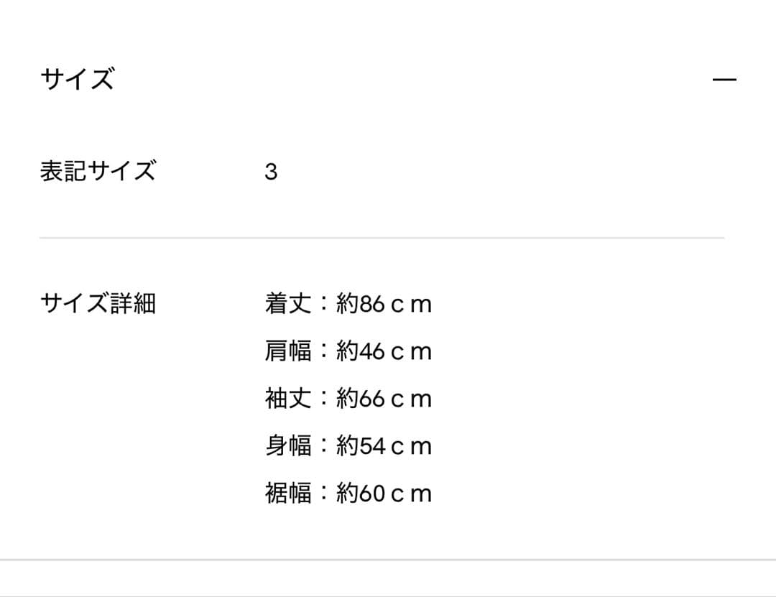The image size is (776, 597).
Task: Click the 裾幅：約60ｃｍ measurement row
Action: [x=348, y=493]
